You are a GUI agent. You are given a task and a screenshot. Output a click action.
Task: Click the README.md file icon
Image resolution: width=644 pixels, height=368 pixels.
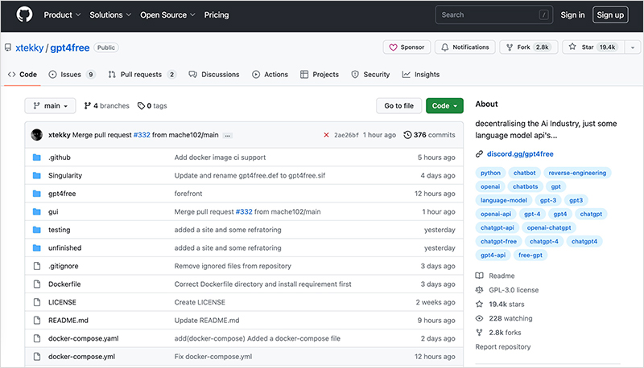pyautogui.click(x=37, y=320)
